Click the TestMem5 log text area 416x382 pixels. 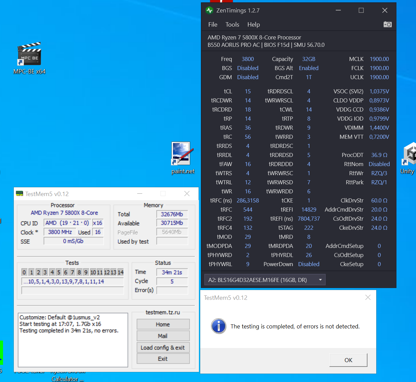point(73,340)
